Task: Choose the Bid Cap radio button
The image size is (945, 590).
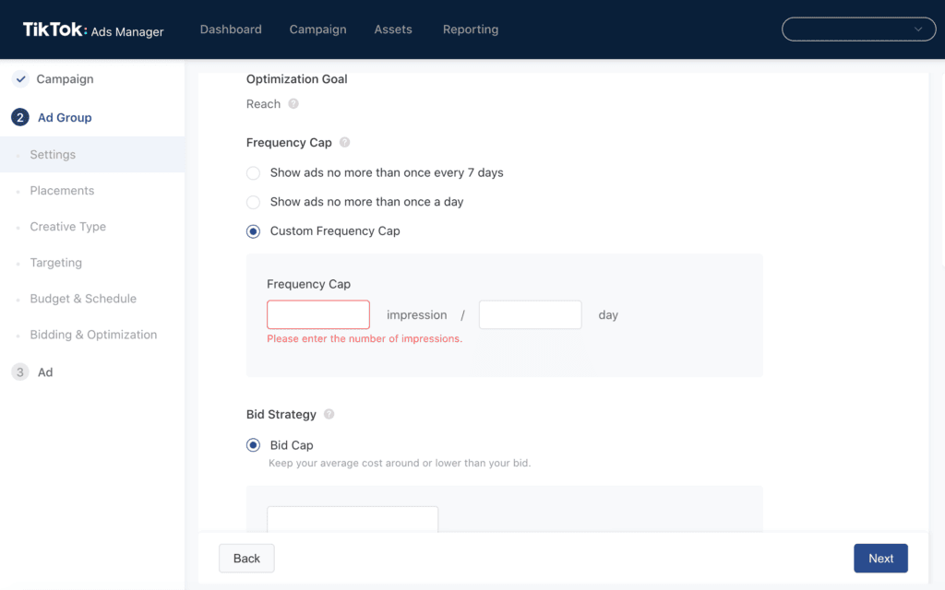Action: tap(253, 445)
